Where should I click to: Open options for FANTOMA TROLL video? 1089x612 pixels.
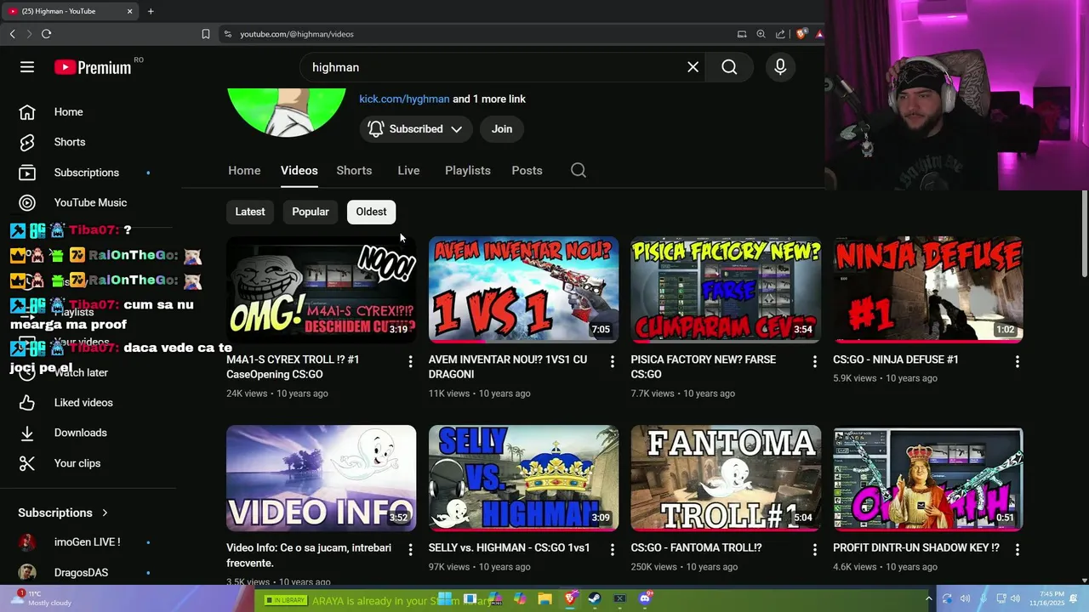coord(814,550)
